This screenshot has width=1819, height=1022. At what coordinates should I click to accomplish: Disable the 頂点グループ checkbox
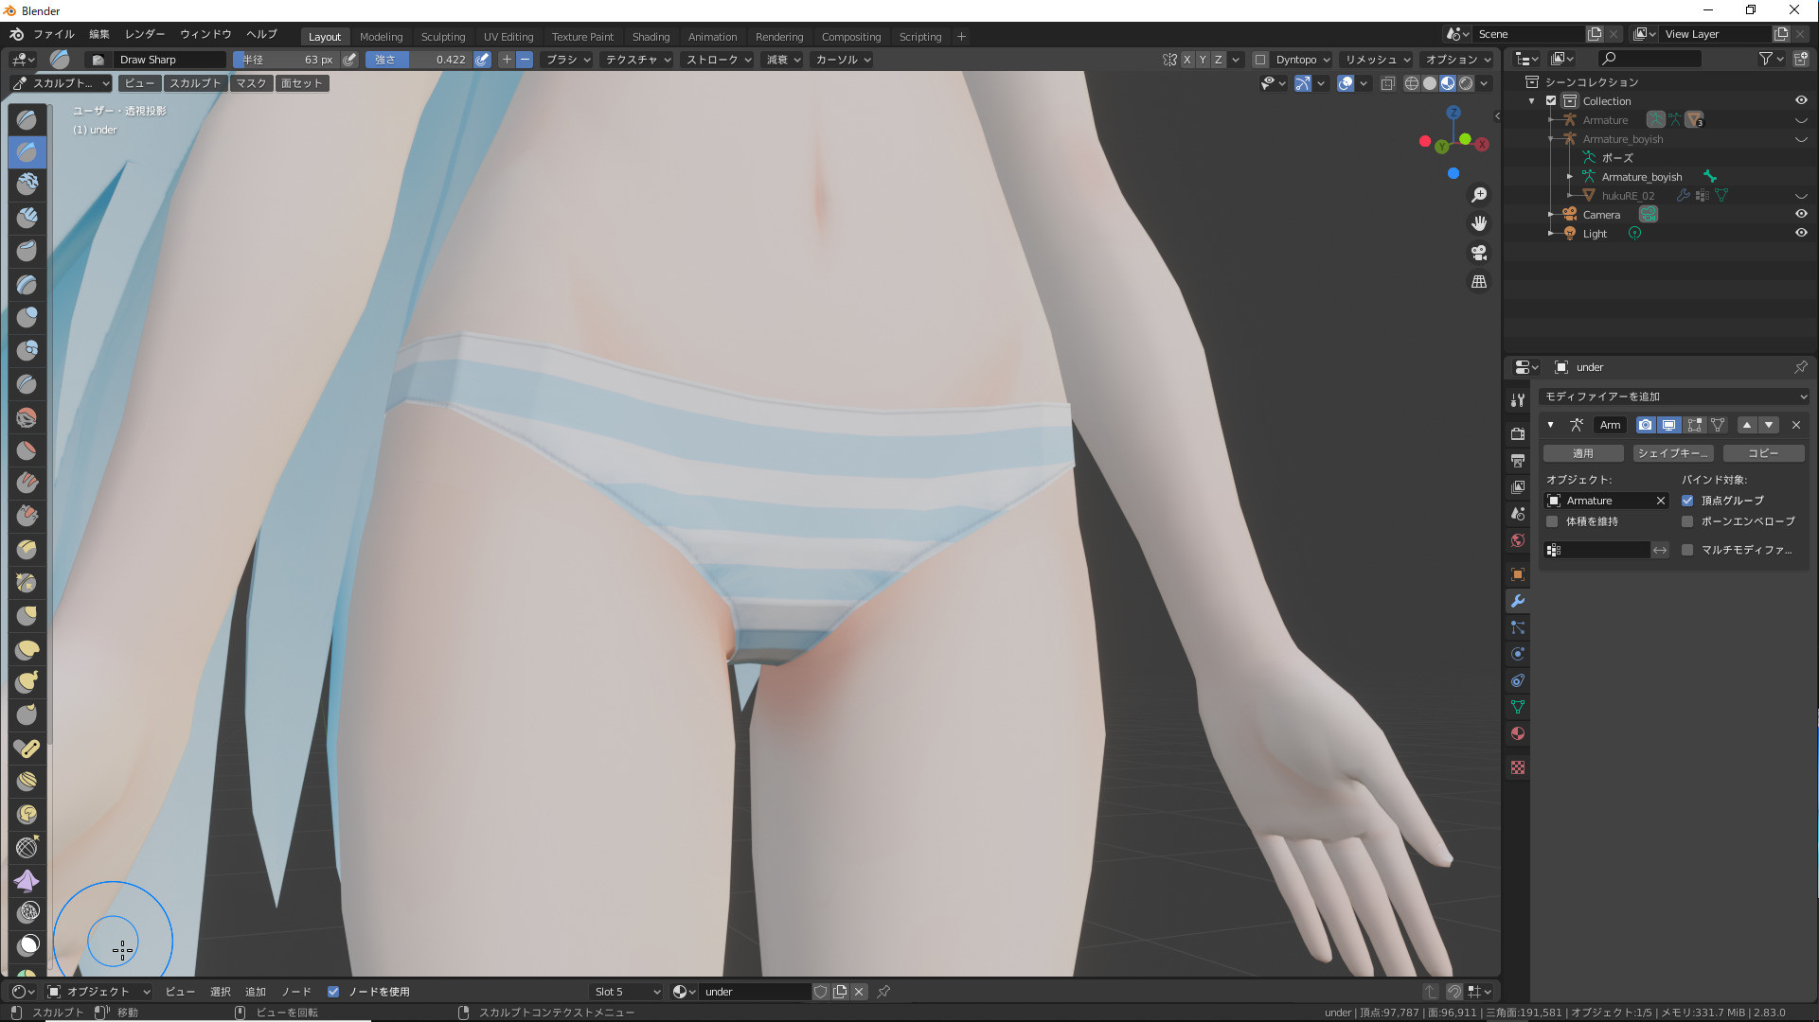[x=1686, y=501]
